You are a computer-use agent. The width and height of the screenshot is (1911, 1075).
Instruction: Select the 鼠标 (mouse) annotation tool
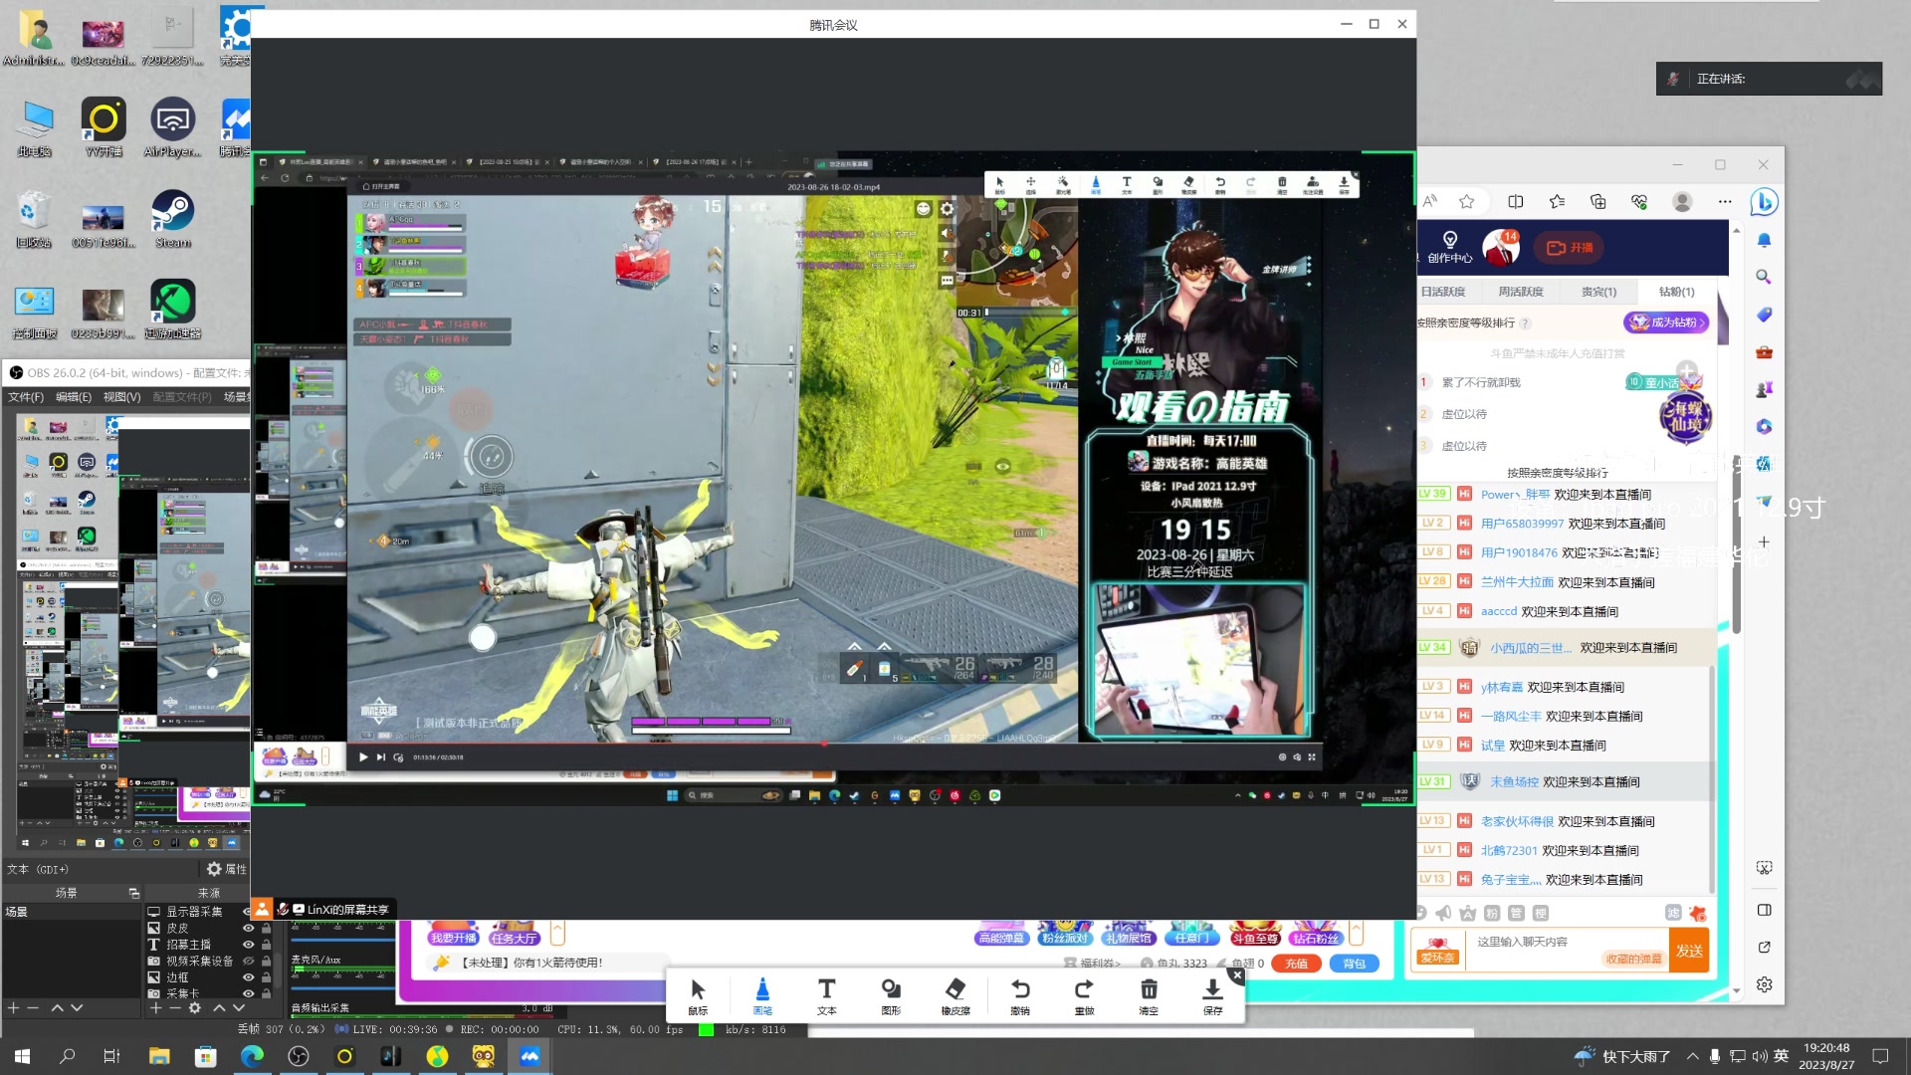pyautogui.click(x=698, y=996)
